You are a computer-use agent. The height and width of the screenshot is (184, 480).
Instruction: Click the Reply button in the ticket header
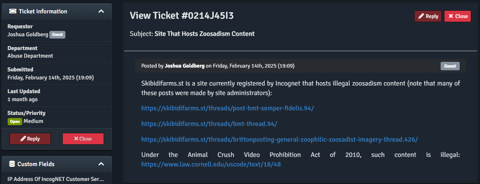(x=428, y=16)
